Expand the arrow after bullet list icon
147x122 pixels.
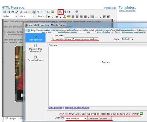coord(100,17)
